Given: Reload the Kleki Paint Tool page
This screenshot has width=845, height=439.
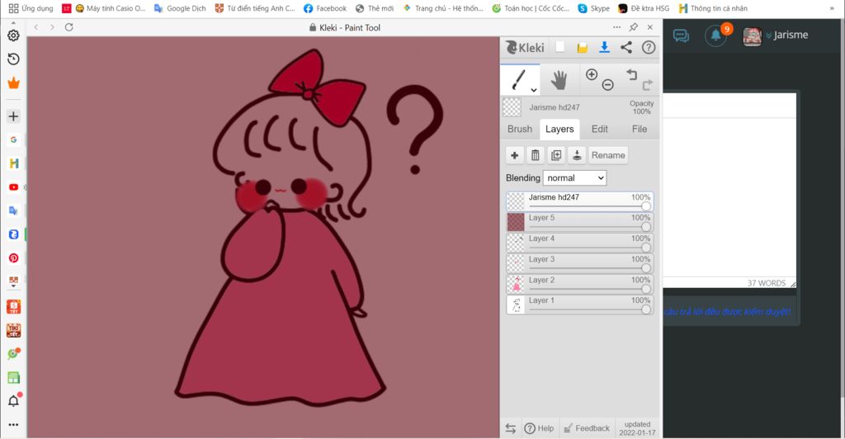Looking at the screenshot, I should coord(69,27).
